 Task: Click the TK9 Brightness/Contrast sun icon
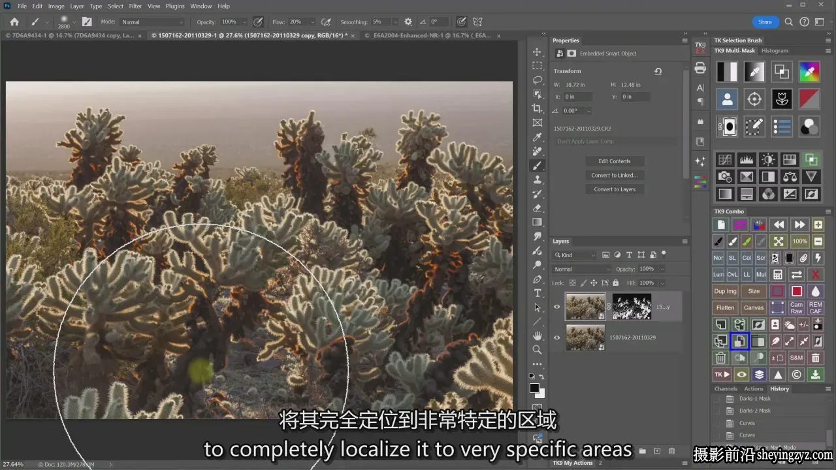[768, 159]
